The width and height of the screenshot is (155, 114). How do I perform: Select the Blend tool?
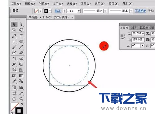(21, 81)
